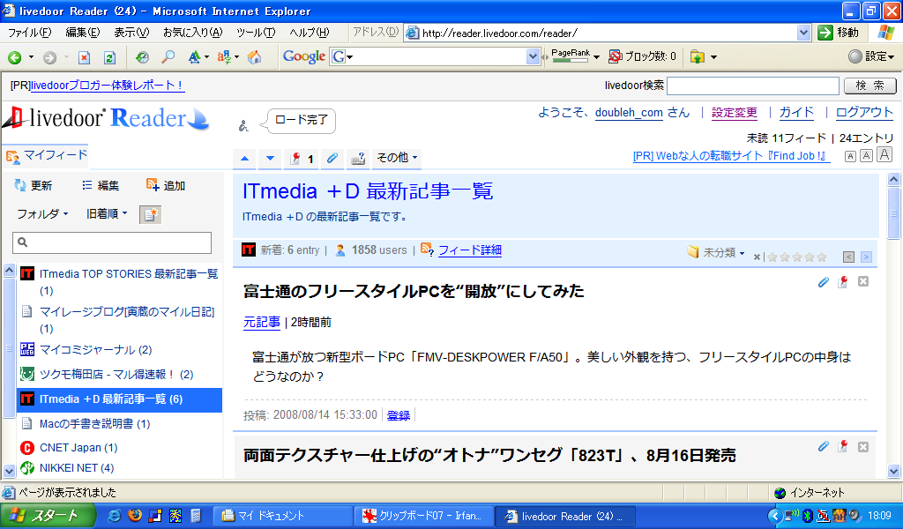
Task: Open the 旧着順 sort dropdown
Action: point(107,213)
